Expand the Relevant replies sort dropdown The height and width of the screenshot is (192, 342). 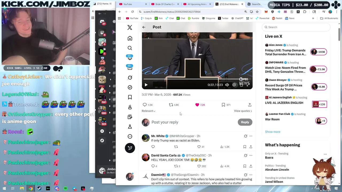(x=149, y=111)
